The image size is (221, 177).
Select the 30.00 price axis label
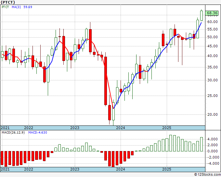click(213, 80)
